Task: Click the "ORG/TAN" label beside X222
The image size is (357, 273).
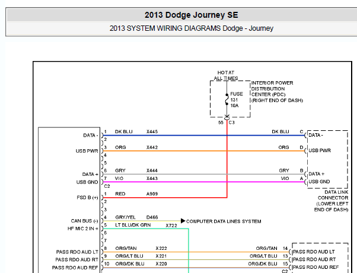Action: 126,248
